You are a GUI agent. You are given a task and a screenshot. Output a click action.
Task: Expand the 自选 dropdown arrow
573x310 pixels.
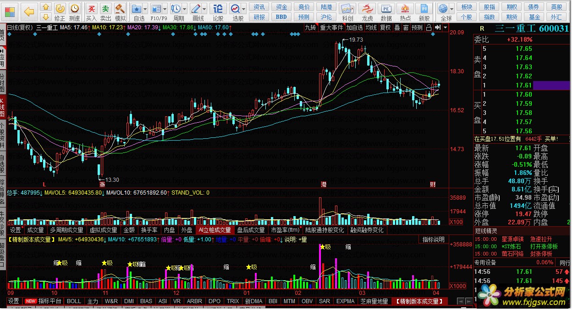pyautogui.click(x=145, y=9)
